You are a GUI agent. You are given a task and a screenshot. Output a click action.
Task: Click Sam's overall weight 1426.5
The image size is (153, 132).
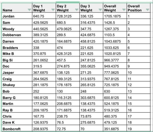coord(115,22)
